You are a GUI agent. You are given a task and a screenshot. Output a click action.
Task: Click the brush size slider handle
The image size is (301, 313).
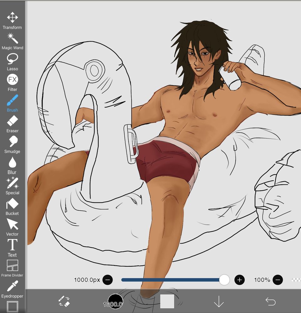coord(224,280)
